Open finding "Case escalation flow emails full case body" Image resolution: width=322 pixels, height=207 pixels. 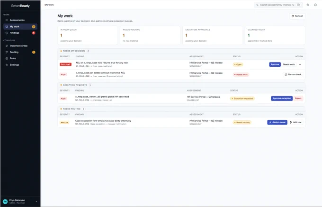click(103, 121)
